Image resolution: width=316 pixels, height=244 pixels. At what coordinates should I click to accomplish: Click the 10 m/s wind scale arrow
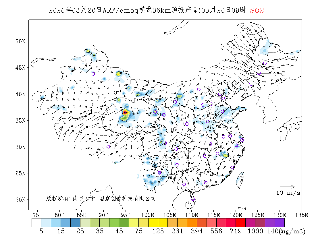coord(287,187)
